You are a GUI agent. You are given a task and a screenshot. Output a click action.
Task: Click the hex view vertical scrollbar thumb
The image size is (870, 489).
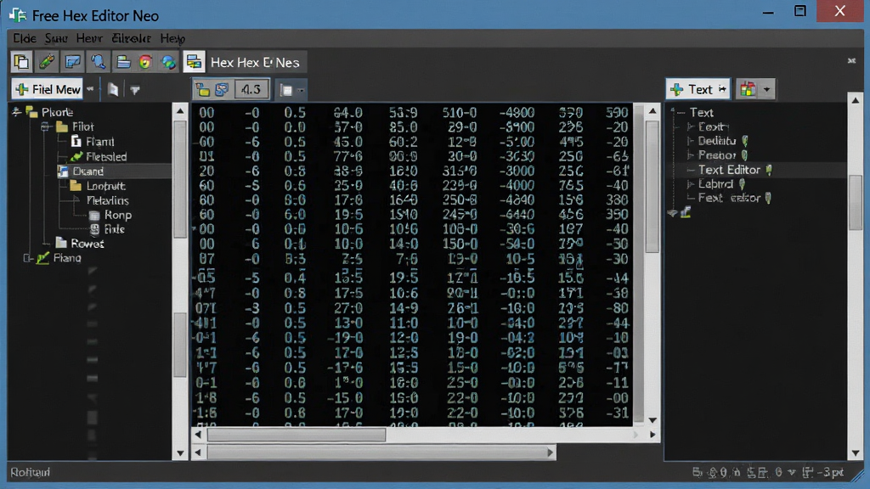(652, 187)
